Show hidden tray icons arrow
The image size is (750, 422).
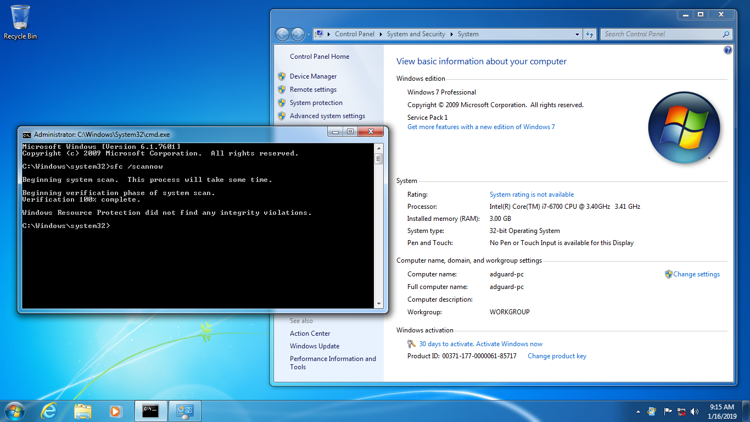[637, 411]
